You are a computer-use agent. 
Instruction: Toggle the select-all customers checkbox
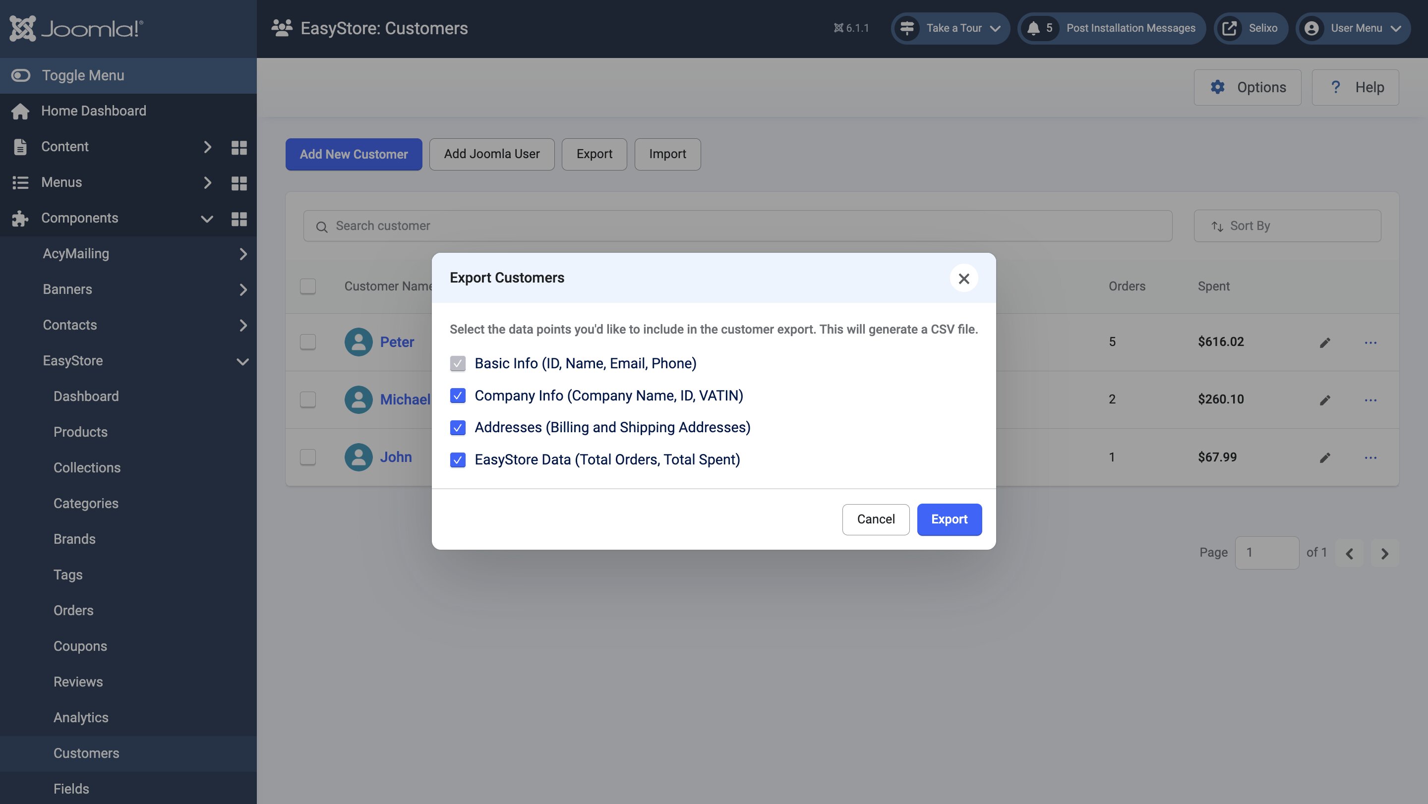tap(307, 287)
